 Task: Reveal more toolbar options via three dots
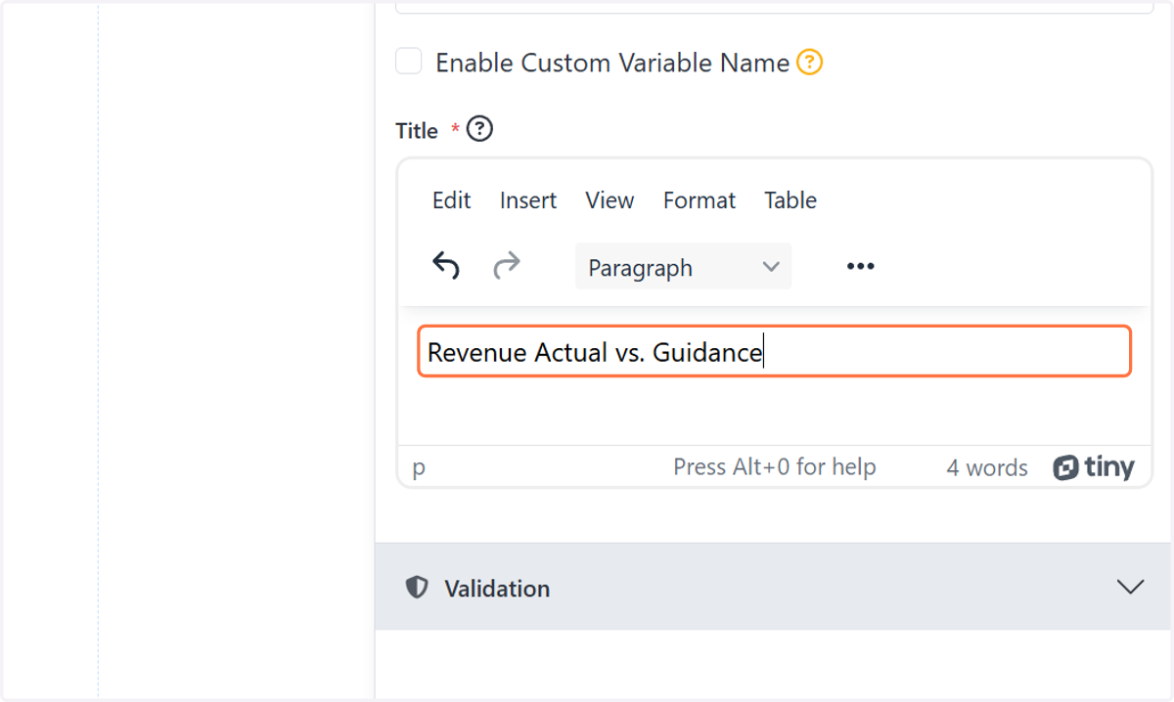coord(860,266)
